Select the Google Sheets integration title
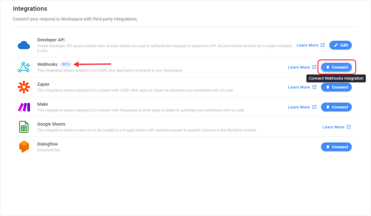The width and height of the screenshot is (371, 216). (x=51, y=124)
